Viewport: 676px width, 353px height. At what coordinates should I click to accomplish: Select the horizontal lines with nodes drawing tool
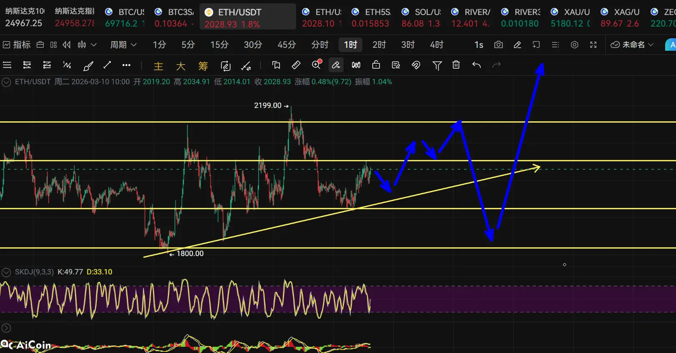[27, 65]
